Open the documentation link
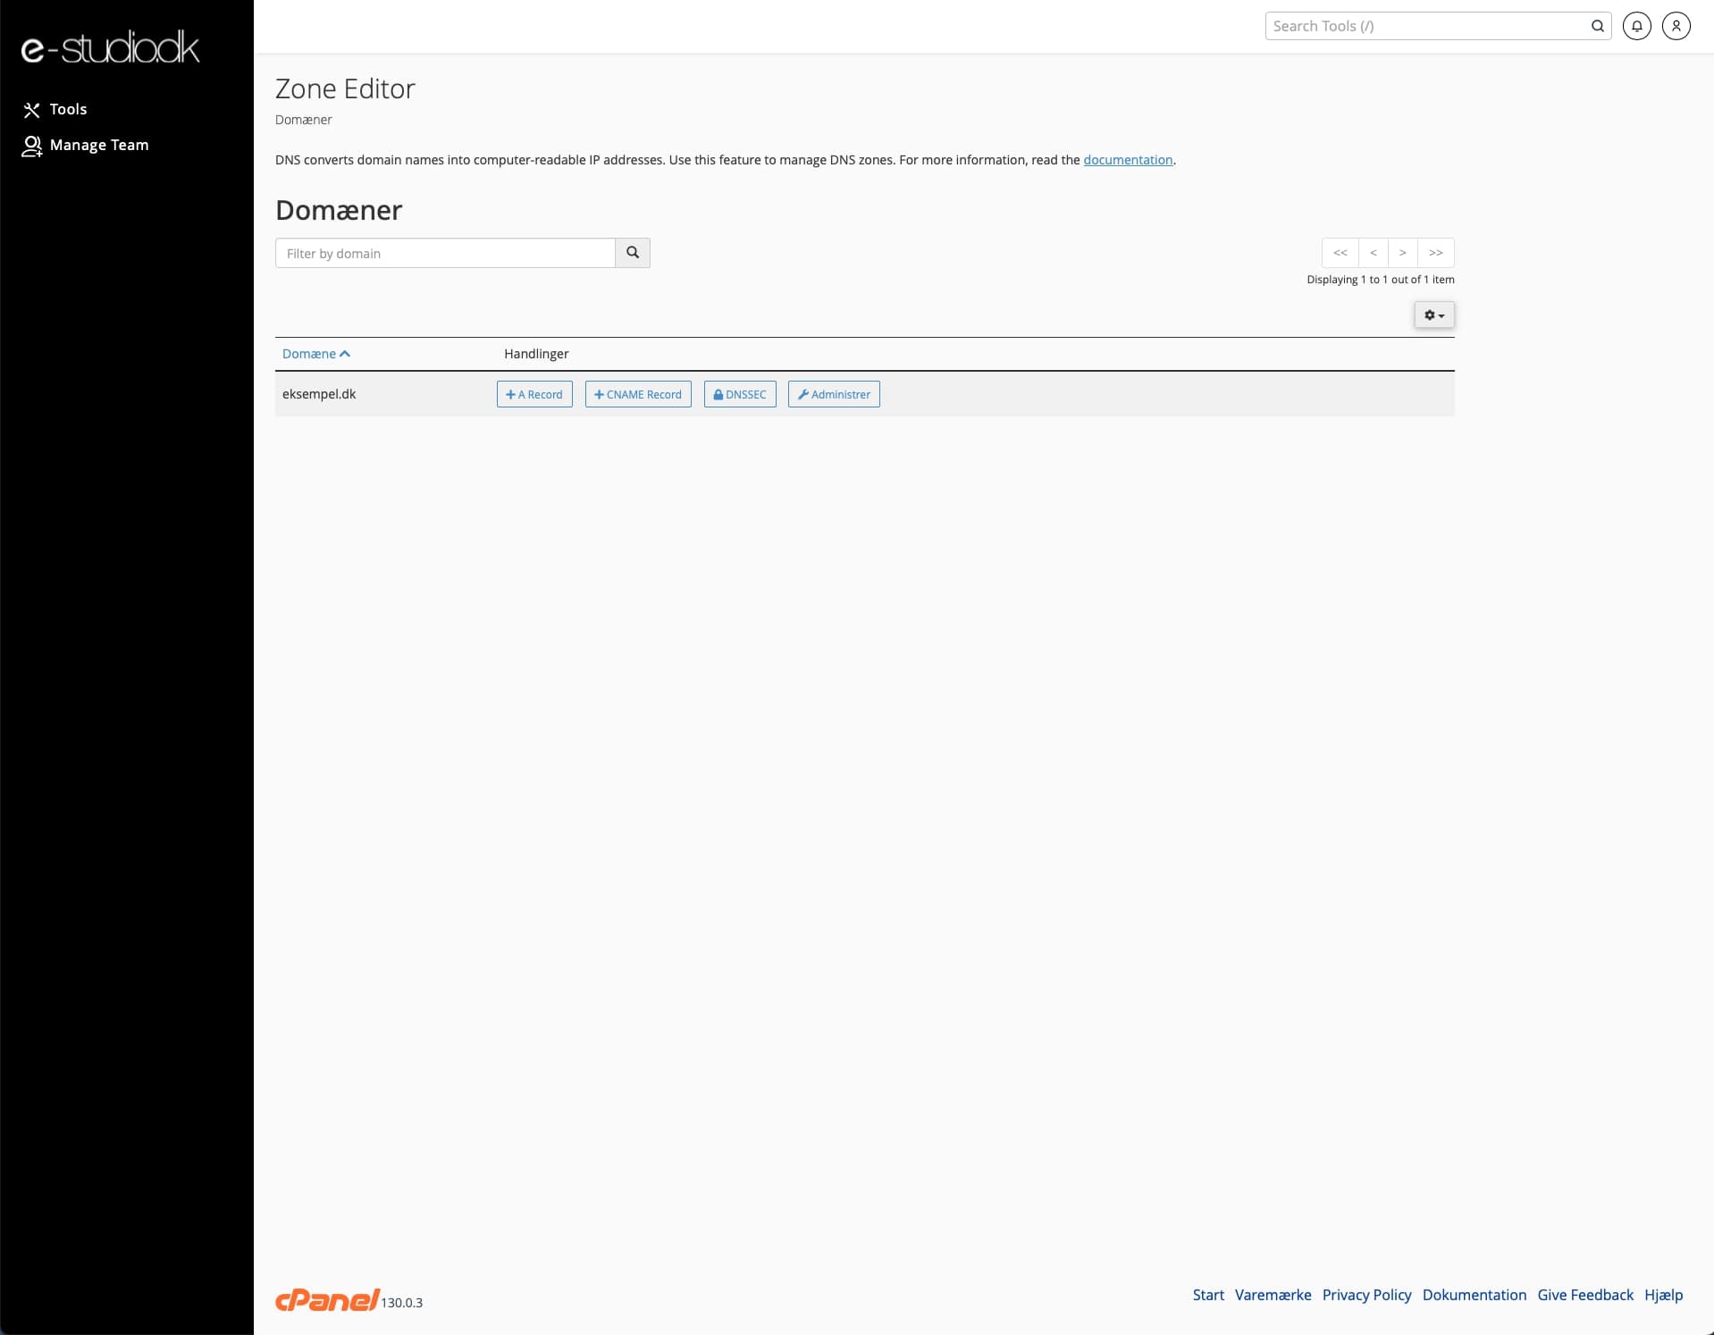 point(1128,160)
